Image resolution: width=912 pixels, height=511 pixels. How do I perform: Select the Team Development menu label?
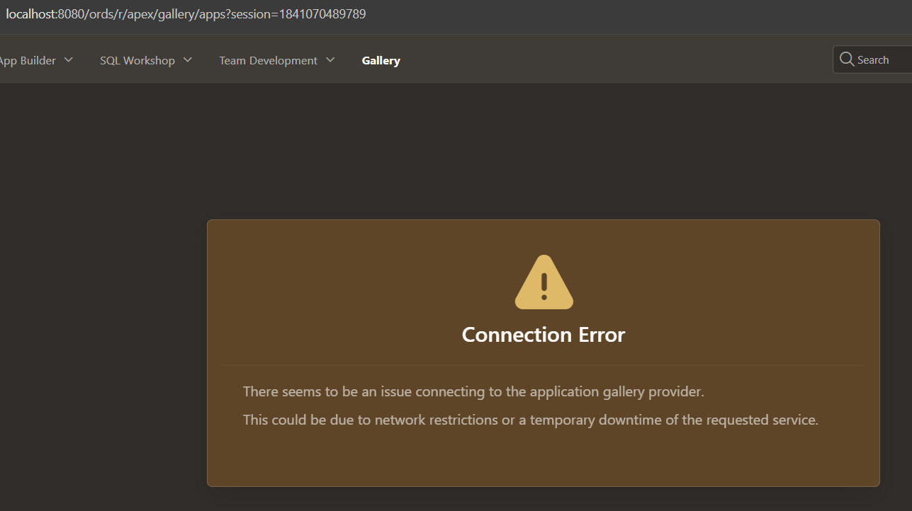coord(268,61)
